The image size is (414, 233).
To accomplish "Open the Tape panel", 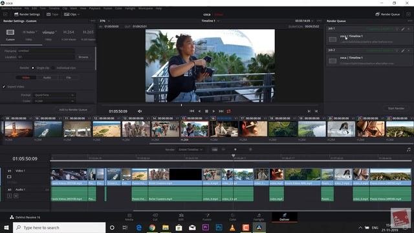I will (x=52, y=14).
